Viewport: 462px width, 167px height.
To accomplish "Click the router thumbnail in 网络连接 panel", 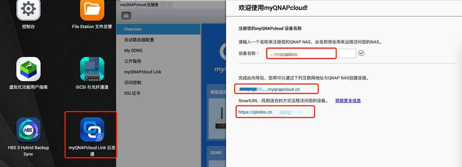I will pos(219,119).
